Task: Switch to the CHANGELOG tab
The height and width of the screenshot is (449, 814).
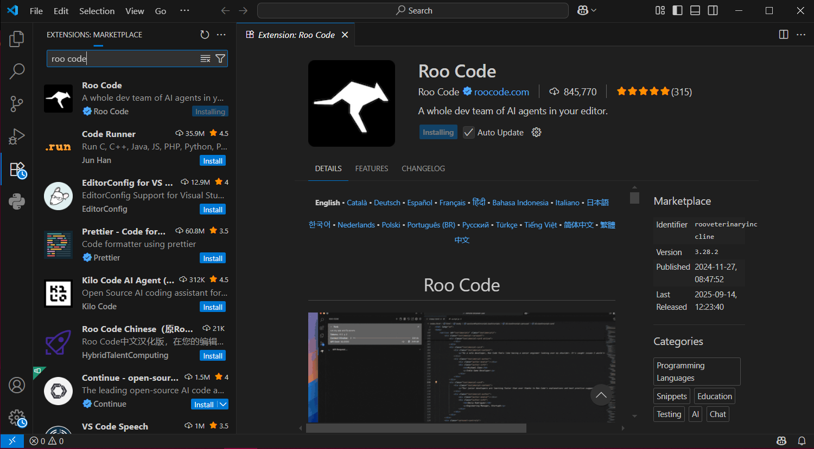Action: point(423,168)
